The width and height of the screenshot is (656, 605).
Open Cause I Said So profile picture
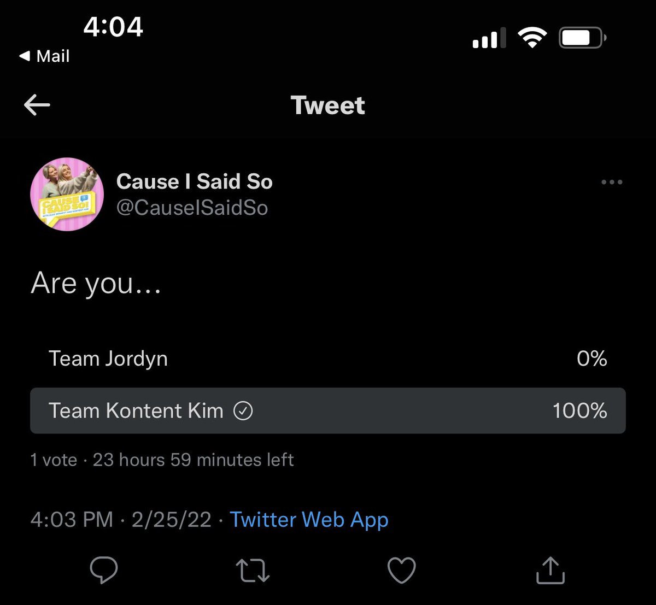tap(67, 195)
